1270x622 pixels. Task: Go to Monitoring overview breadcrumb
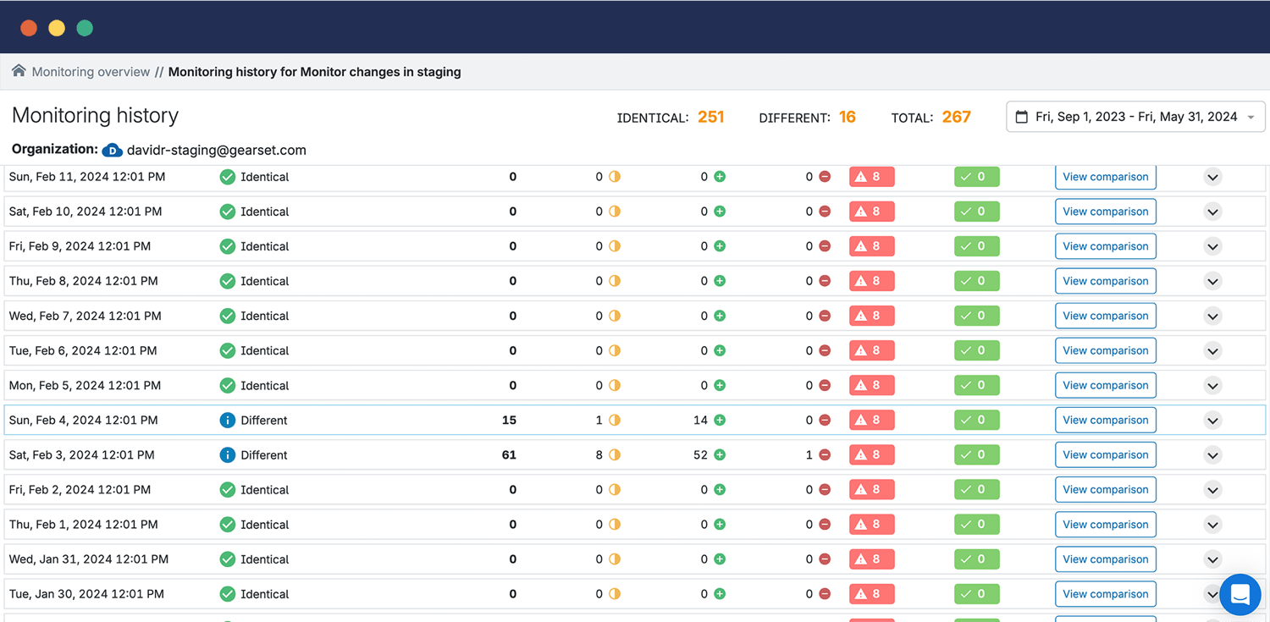[91, 72]
